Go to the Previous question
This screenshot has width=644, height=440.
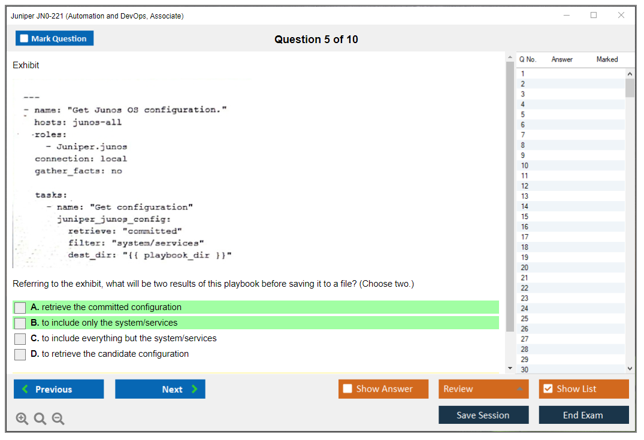tap(59, 389)
